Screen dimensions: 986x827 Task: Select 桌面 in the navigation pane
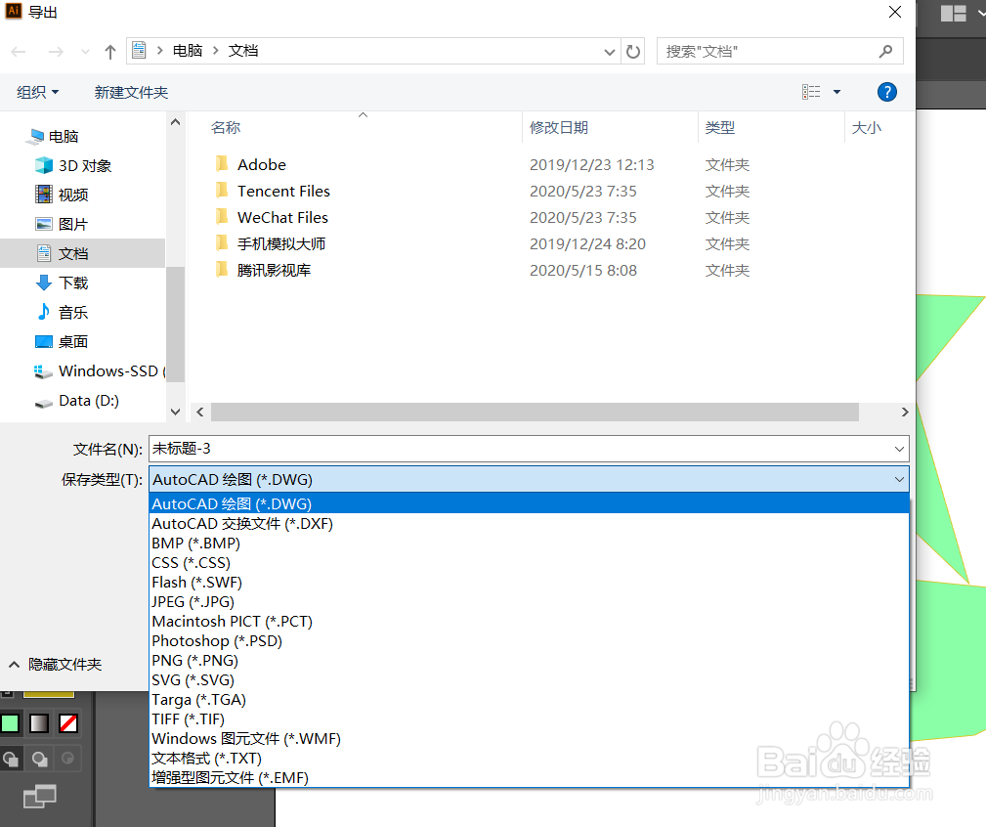click(62, 342)
